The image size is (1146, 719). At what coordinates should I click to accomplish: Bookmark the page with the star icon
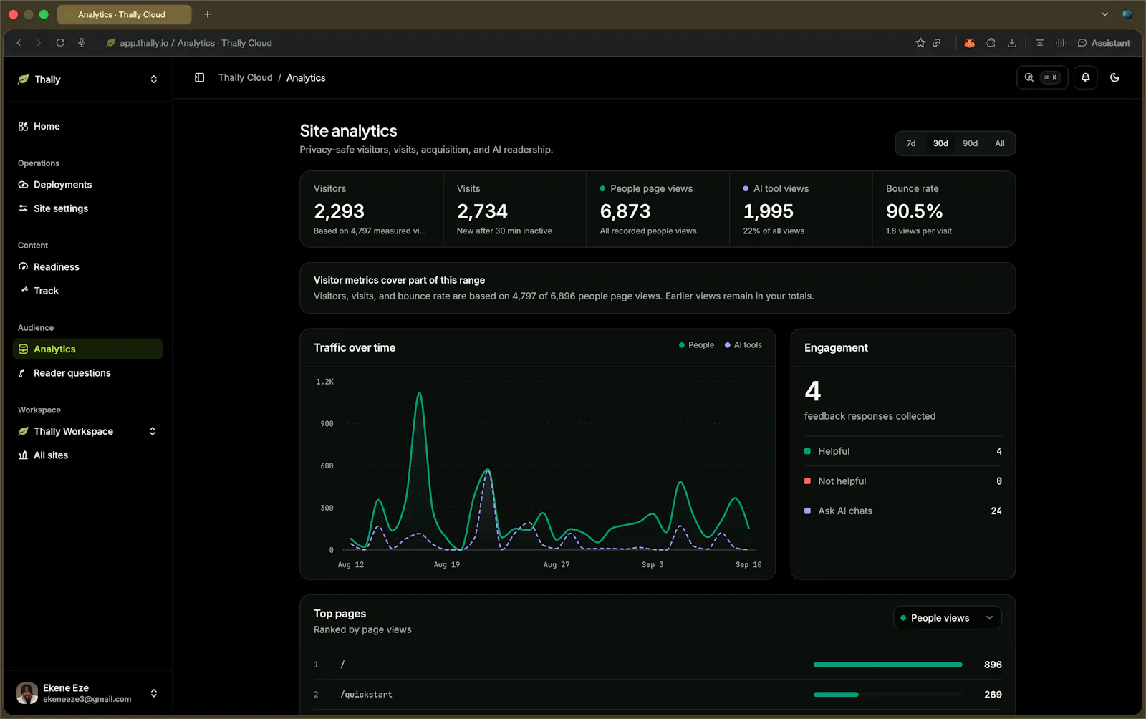click(920, 43)
